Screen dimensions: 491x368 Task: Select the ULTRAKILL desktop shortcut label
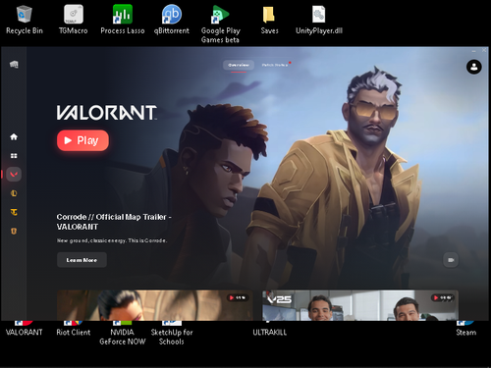tap(270, 332)
